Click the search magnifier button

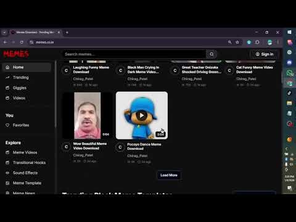[x=212, y=54]
